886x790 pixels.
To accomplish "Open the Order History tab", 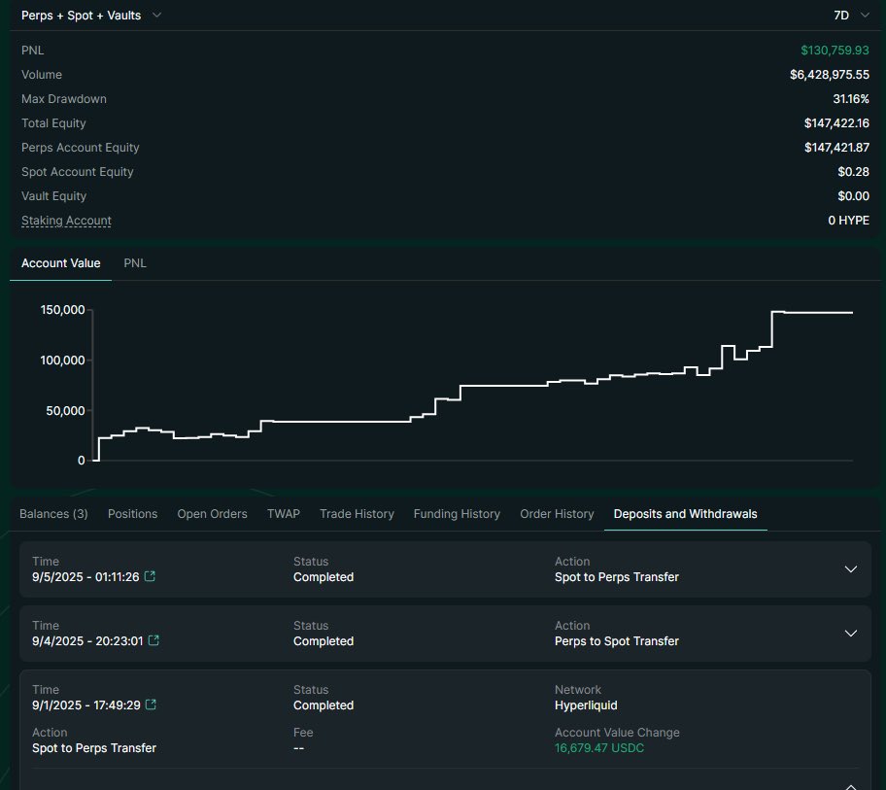I will (x=557, y=514).
